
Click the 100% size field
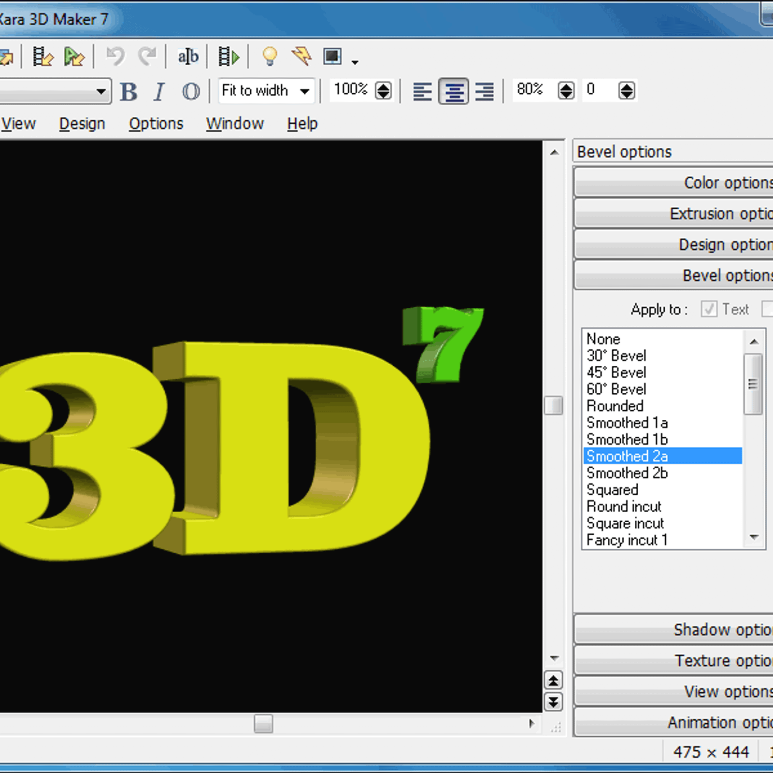coord(352,90)
